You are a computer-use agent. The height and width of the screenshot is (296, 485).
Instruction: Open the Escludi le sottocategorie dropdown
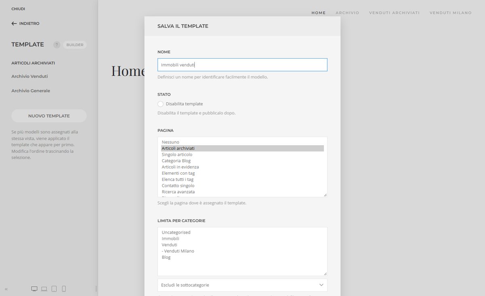(x=242, y=285)
